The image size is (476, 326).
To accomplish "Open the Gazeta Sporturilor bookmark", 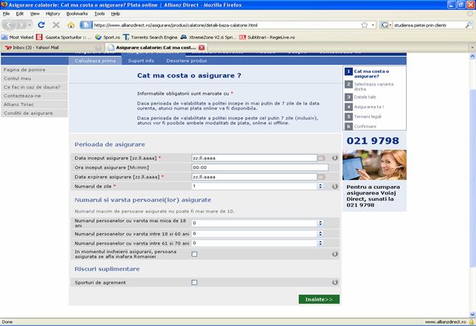I will [x=63, y=38].
